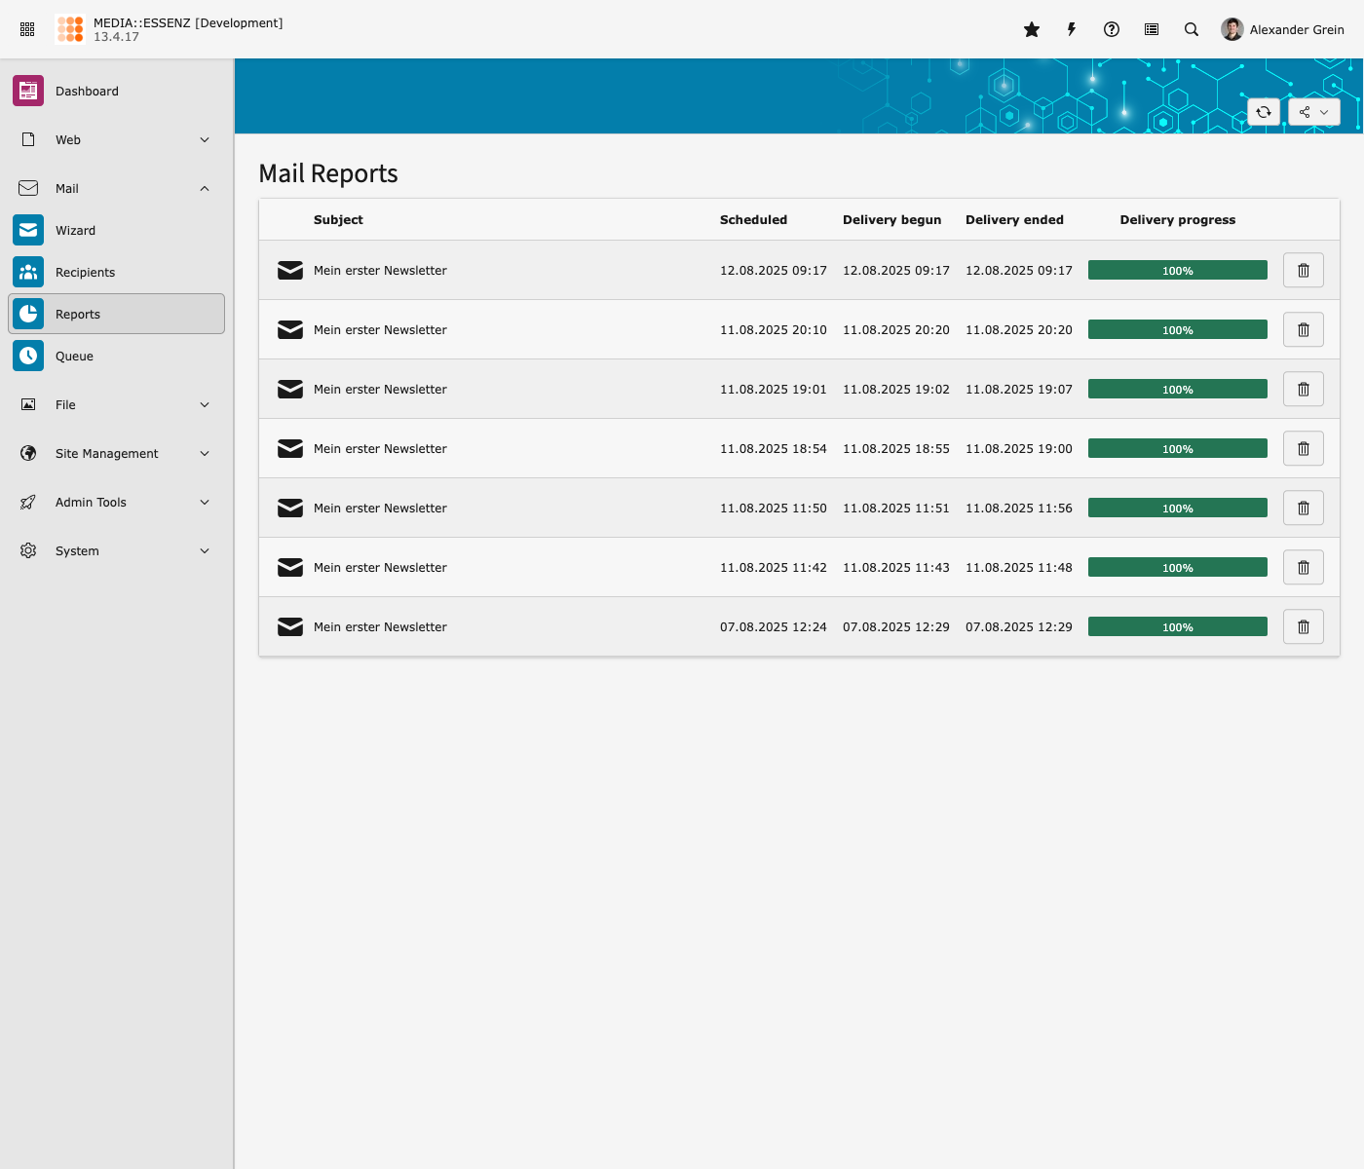The width and height of the screenshot is (1364, 1169).
Task: Go to the Recipients module
Action: click(x=85, y=273)
